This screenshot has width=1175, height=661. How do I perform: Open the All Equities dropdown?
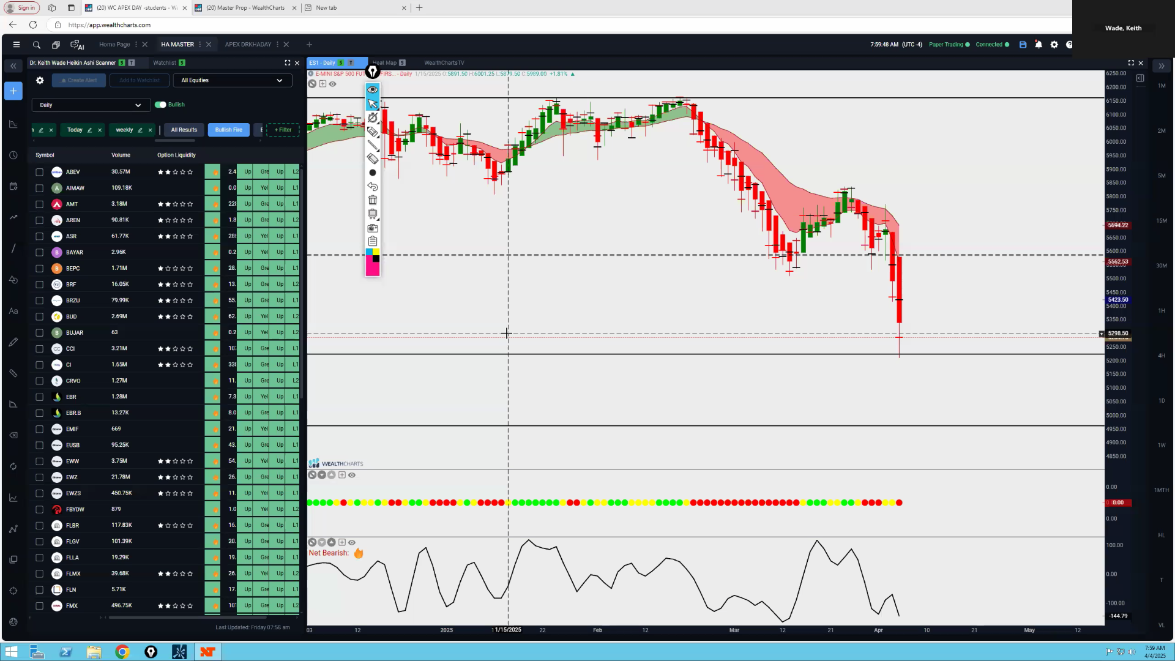click(233, 80)
